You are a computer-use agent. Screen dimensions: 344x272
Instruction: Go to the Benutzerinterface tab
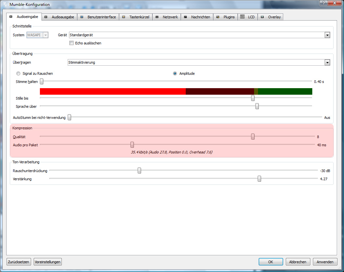98,17
